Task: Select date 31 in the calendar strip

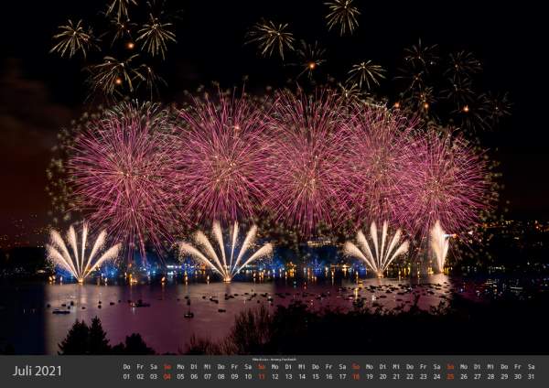Action: click(531, 377)
